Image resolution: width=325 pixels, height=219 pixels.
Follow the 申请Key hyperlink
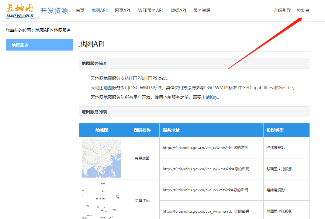[209, 97]
